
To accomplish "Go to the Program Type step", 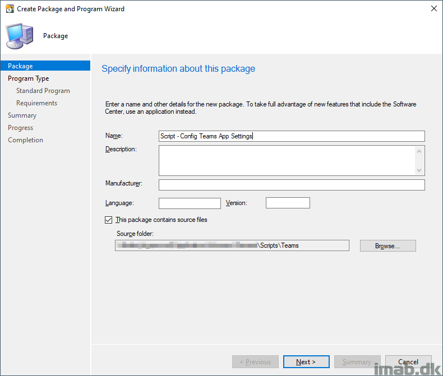I will coord(28,78).
